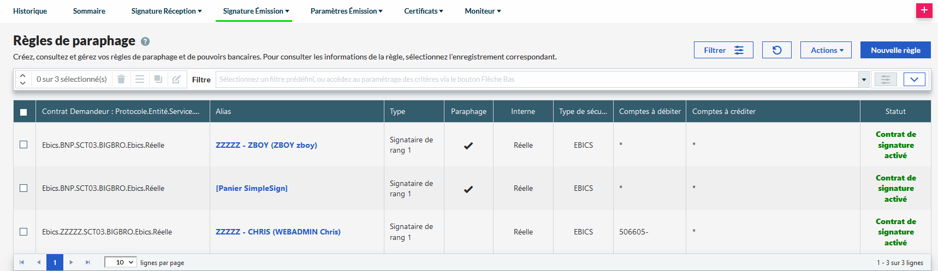Click the Filtrer button
The image size is (938, 271).
[723, 50]
